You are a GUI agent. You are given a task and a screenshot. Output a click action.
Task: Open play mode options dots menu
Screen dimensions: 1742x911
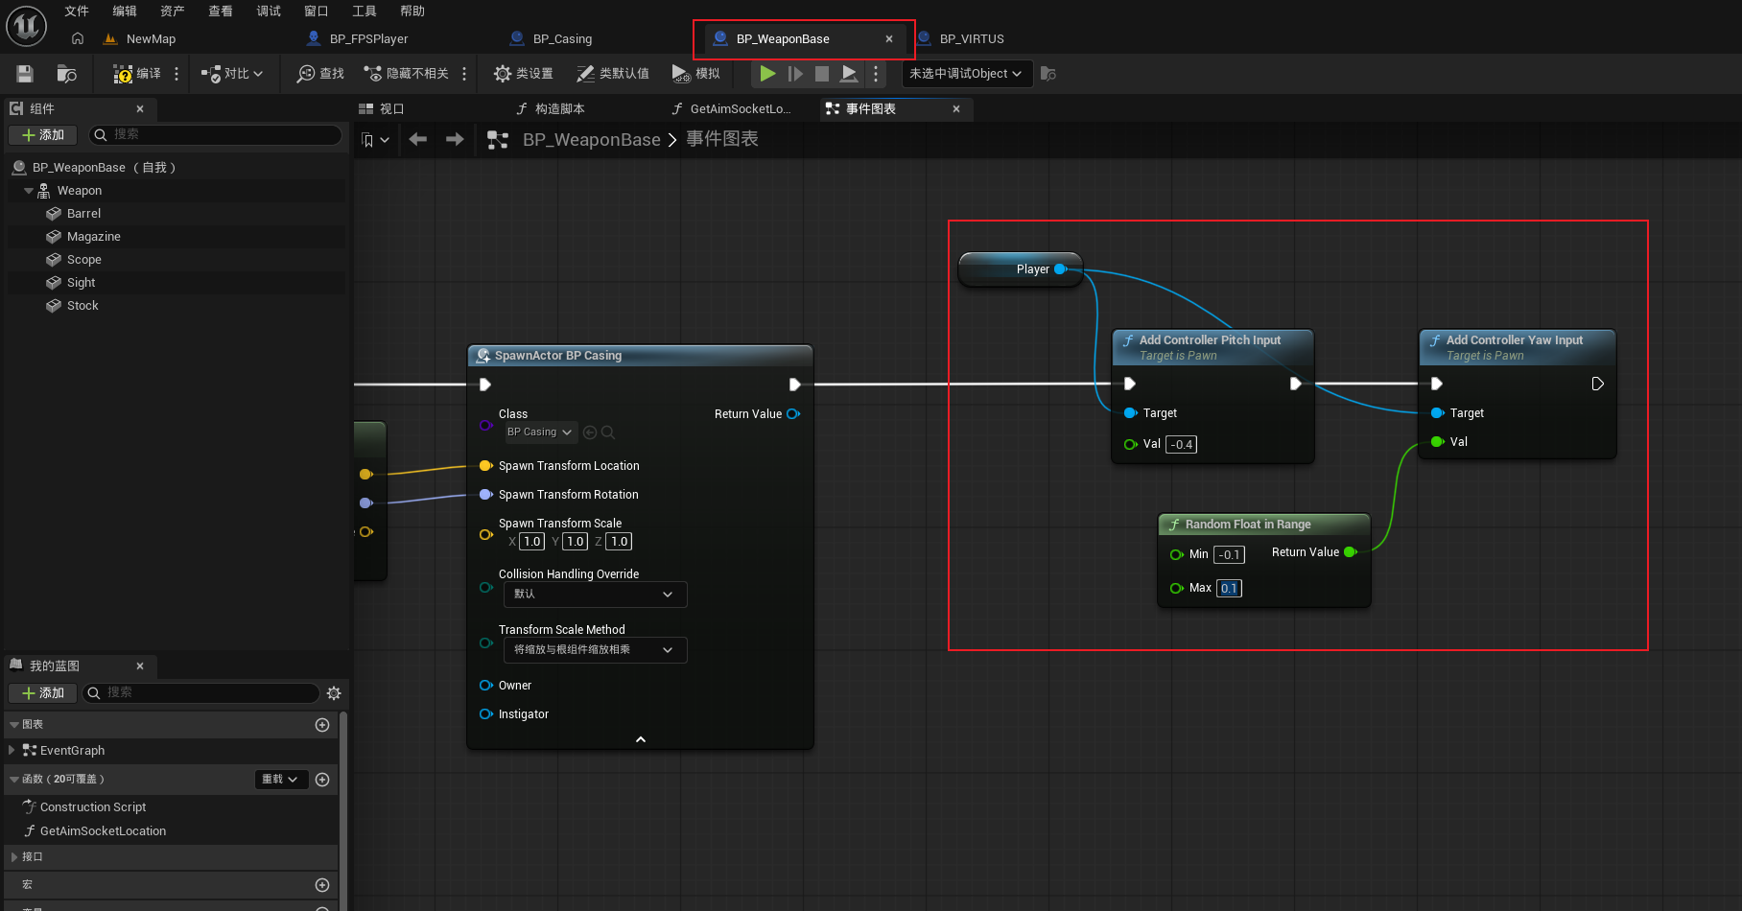coord(876,73)
